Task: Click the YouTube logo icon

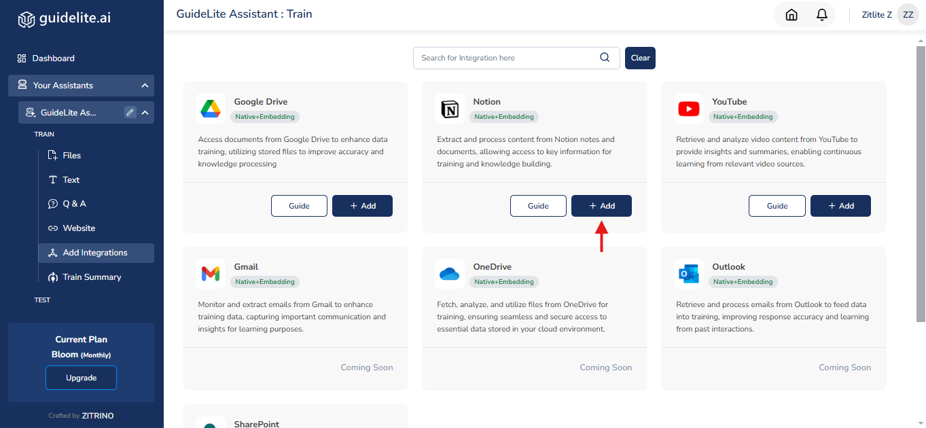Action: 689,109
